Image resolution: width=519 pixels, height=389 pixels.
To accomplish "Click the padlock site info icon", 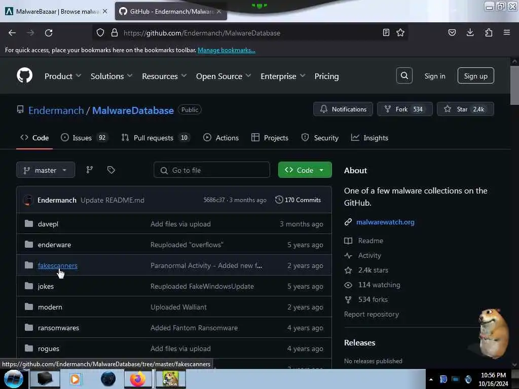I will click(115, 32).
